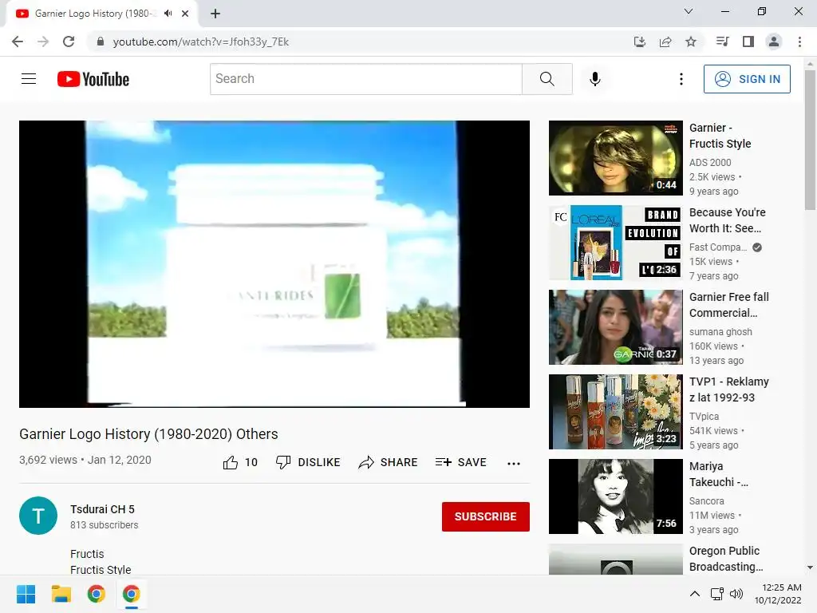Open volume control in system tray
817x613 pixels.
pyautogui.click(x=736, y=594)
